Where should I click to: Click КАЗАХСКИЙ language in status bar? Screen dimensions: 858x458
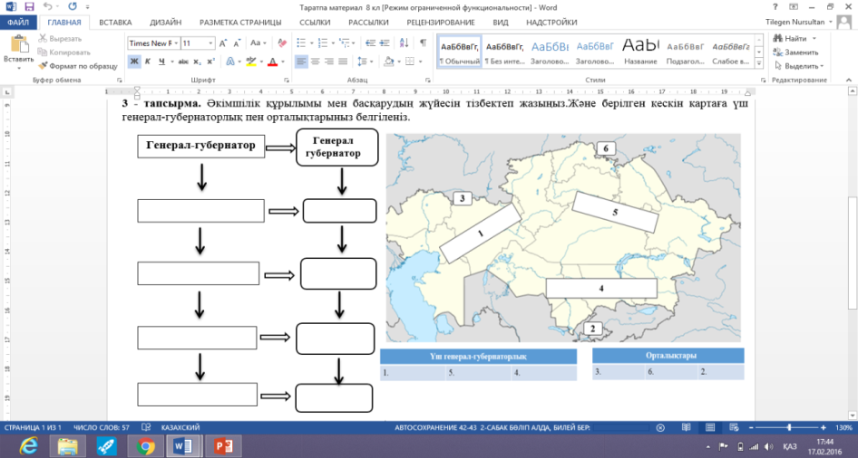180,427
